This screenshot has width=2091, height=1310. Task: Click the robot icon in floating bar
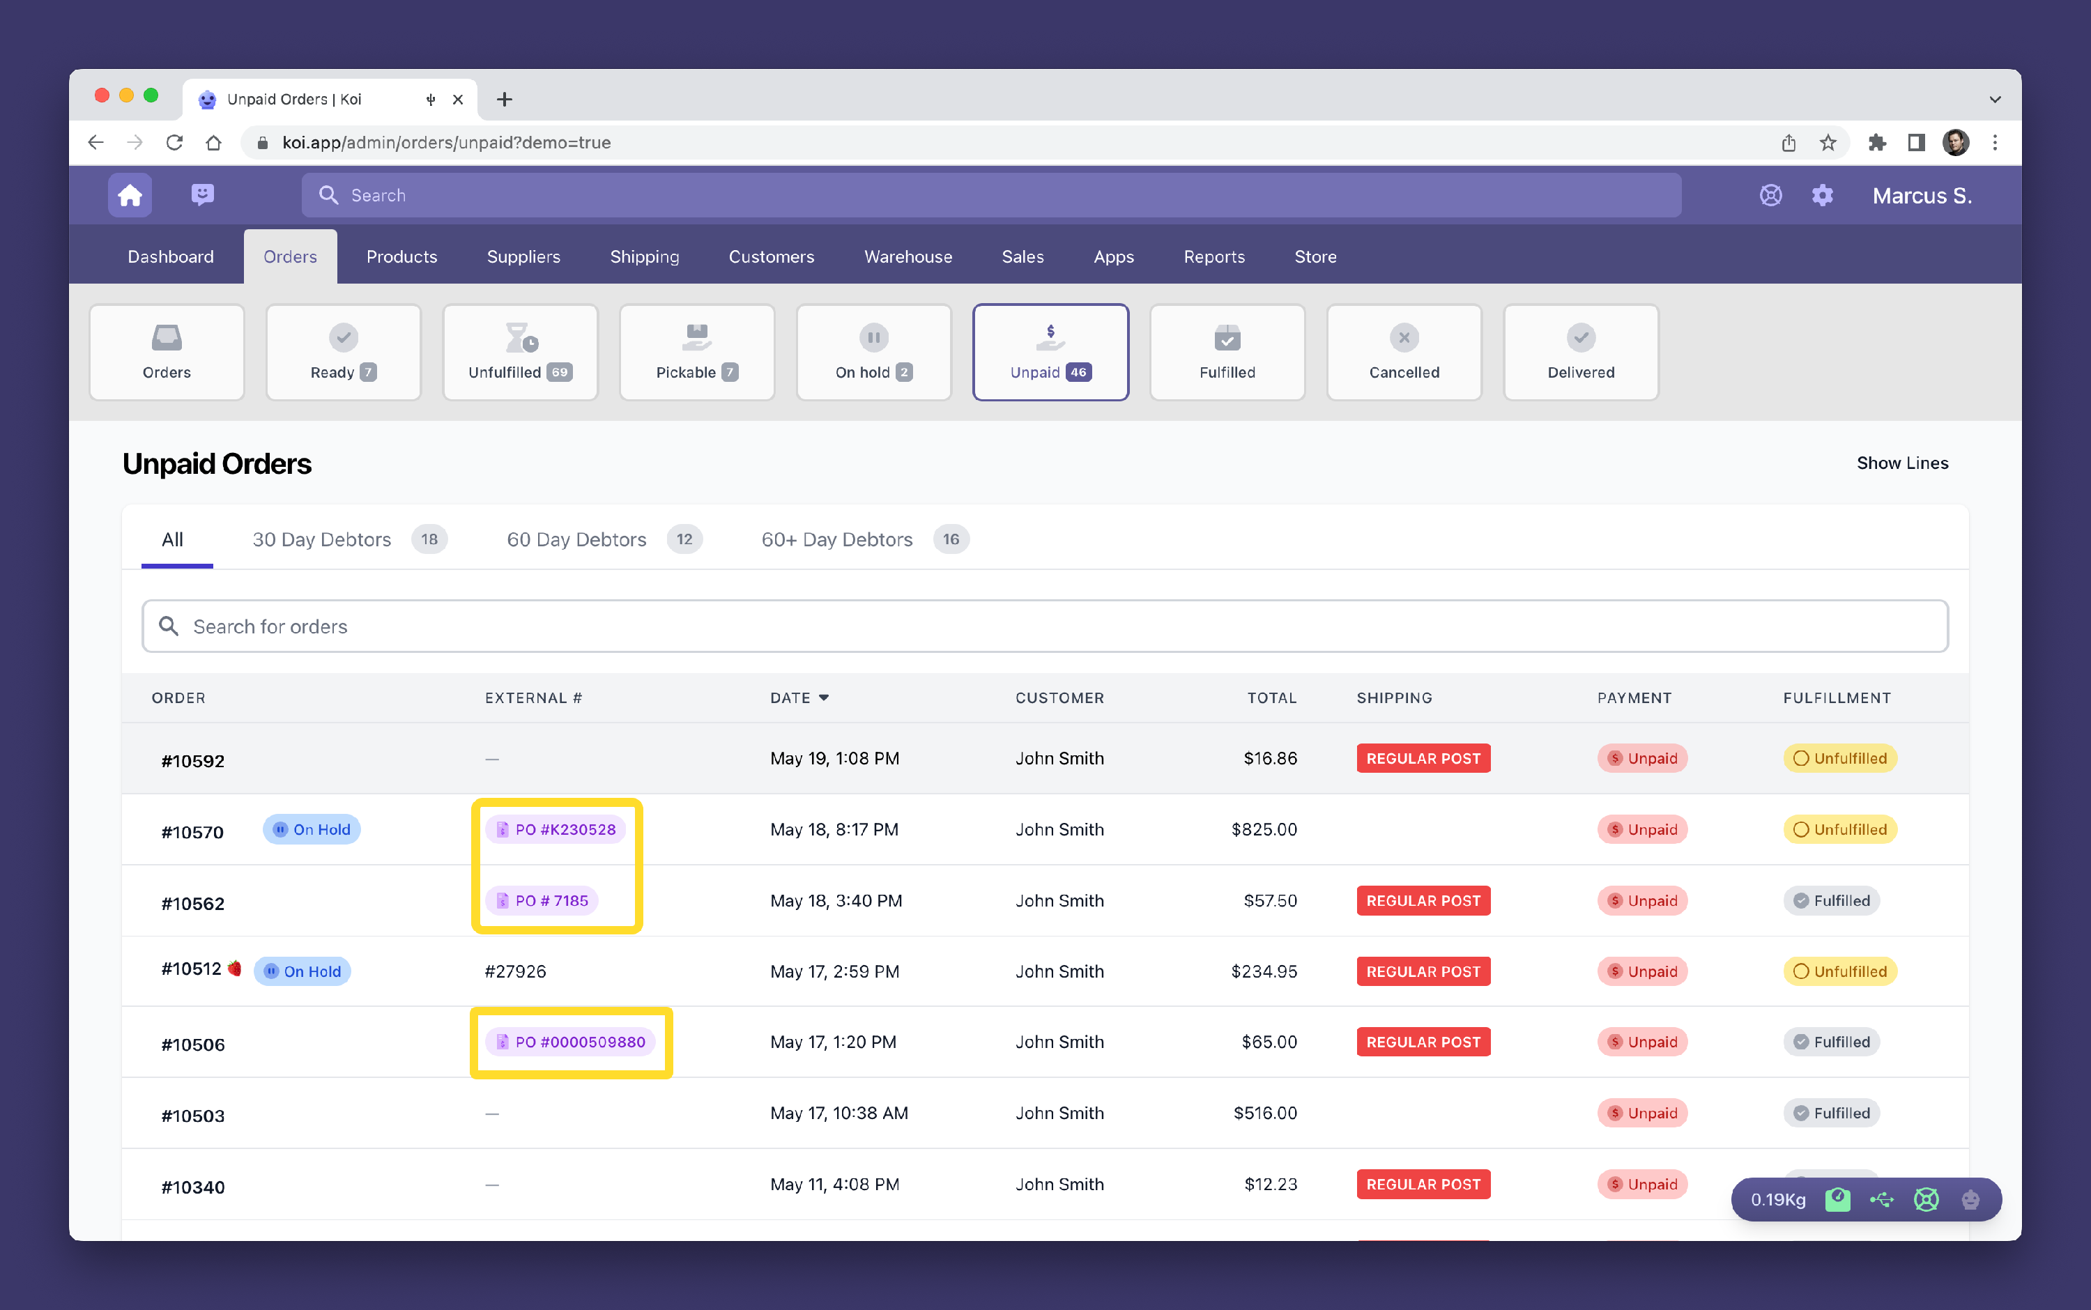point(1970,1199)
